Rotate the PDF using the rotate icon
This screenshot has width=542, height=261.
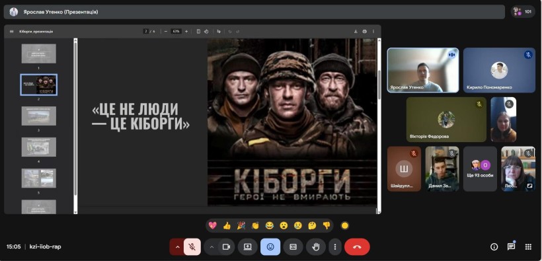[x=206, y=32]
